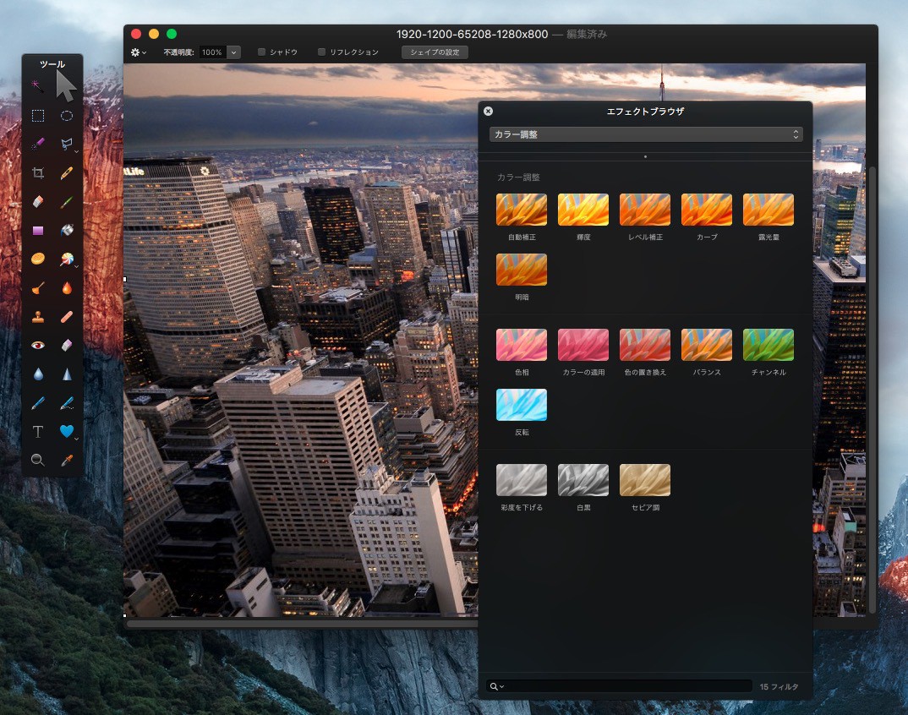Pick the water-drop Blur tool
This screenshot has height=715, width=908.
pyautogui.click(x=38, y=374)
